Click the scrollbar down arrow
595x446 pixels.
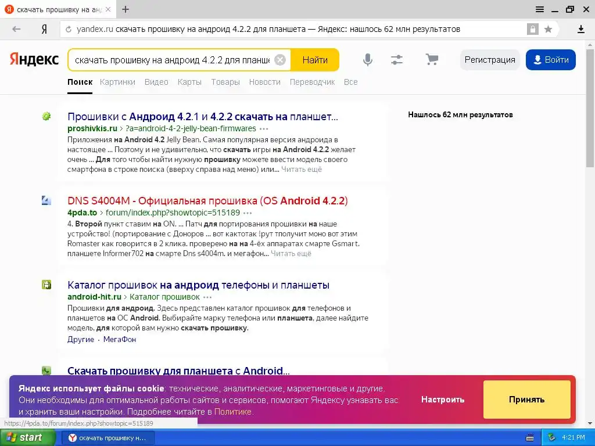(590, 423)
